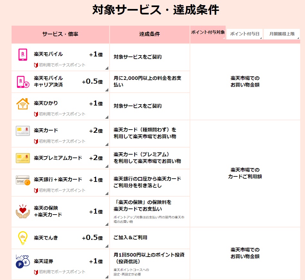Click beginner mark icon under 楽天証券
Image resolution: width=305 pixels, height=280 pixels.
(x=36, y=272)
